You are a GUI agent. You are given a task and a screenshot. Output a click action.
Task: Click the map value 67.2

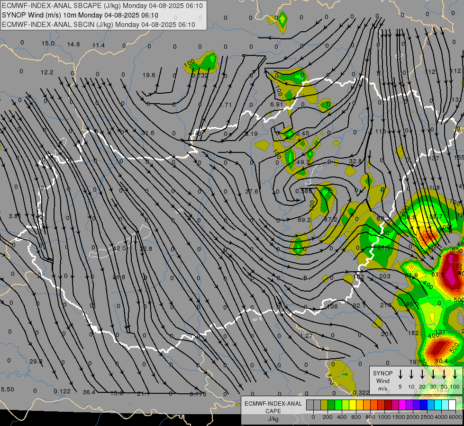click(x=330, y=219)
